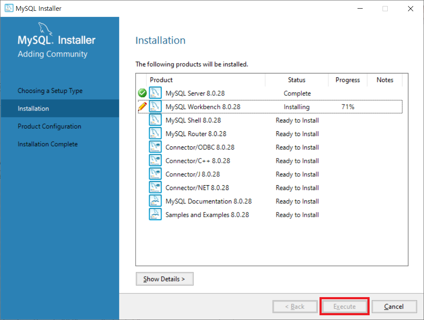Select the Connector/J 8.0.28 row text
Screen dimensions: 424x320
[x=193, y=174]
